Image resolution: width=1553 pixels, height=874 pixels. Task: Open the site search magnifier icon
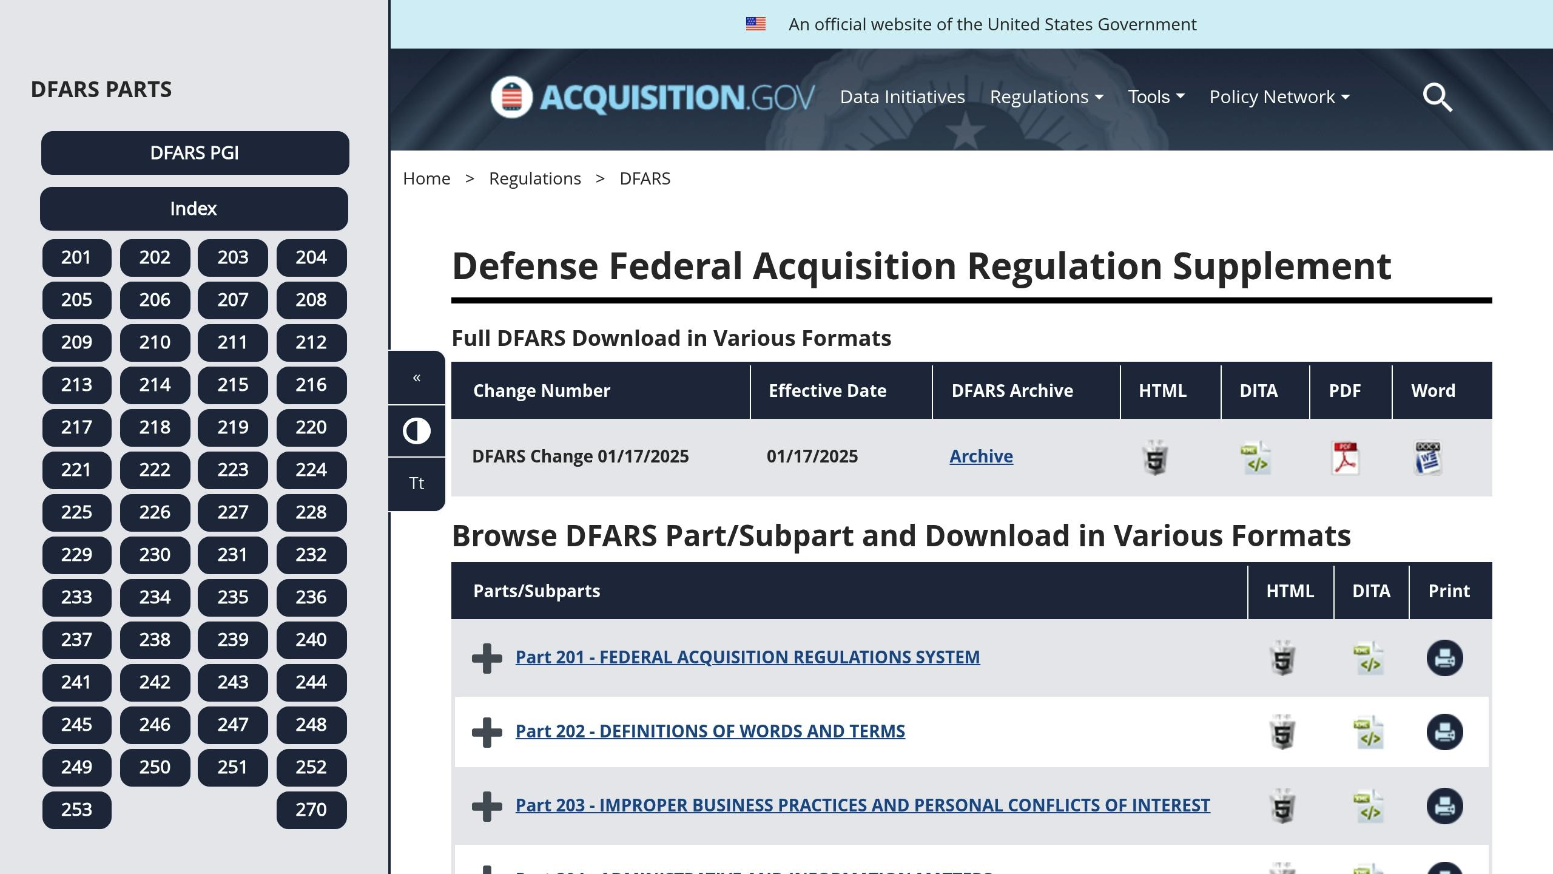1438,97
